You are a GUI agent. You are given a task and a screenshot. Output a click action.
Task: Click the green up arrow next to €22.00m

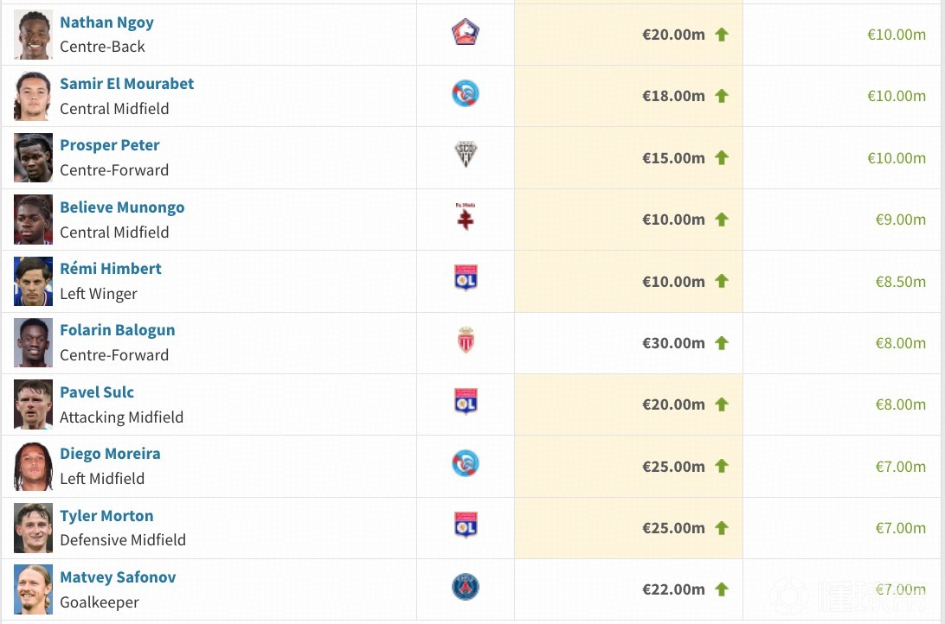[x=722, y=589]
